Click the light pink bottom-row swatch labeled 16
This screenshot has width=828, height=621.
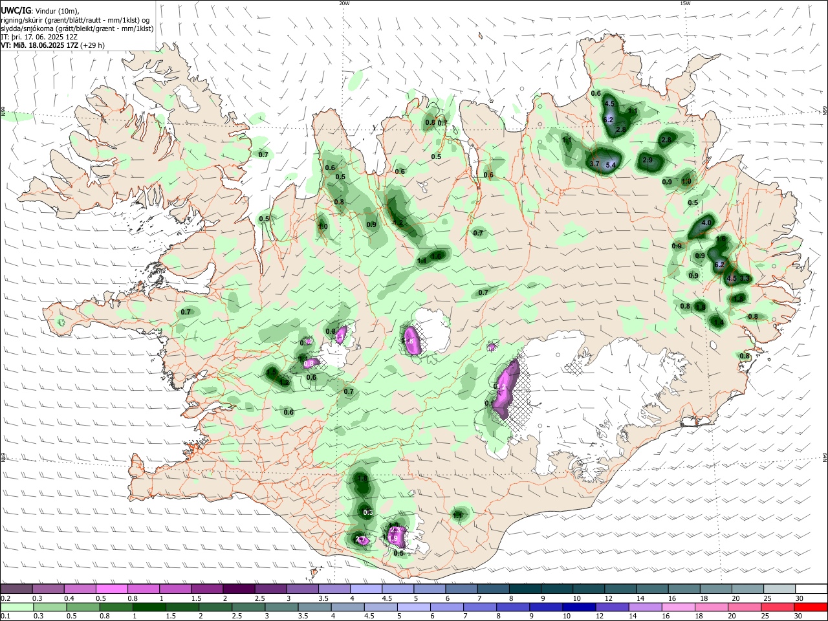click(x=678, y=607)
